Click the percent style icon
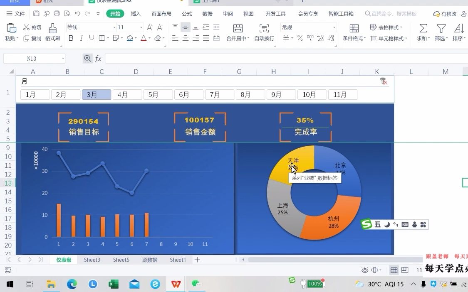 coord(300,38)
